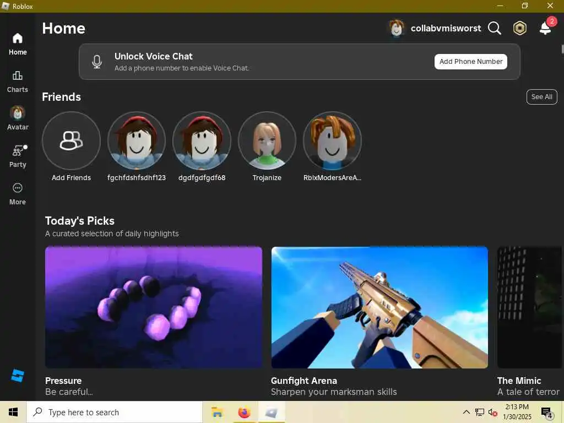The width and height of the screenshot is (564, 423).
Task: Click The Mimic title text
Action: [519, 381]
